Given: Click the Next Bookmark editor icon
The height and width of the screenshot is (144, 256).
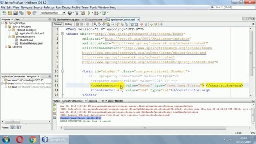Looking at the screenshot, I should [x=122, y=24].
